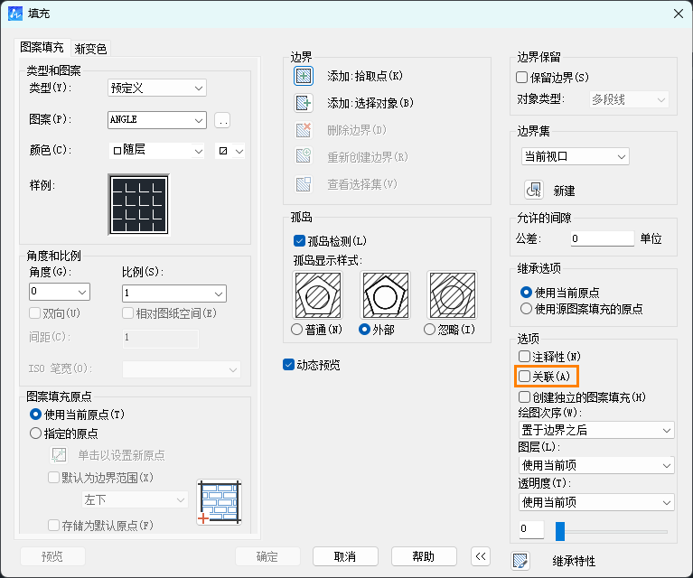The width and height of the screenshot is (693, 578).
Task: Click the set new origin icon
Action: coord(59,454)
